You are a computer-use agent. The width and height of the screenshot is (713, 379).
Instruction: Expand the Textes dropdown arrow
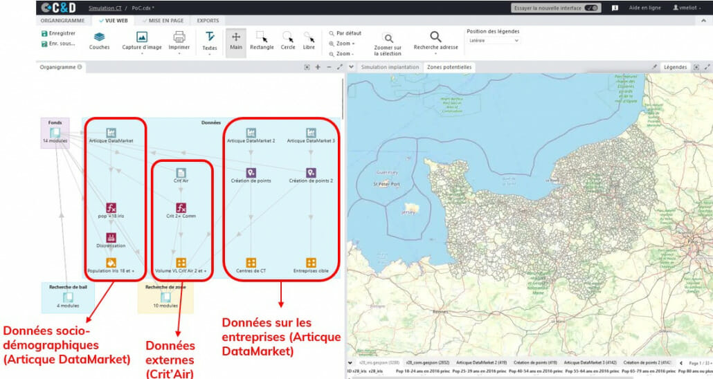click(x=210, y=54)
